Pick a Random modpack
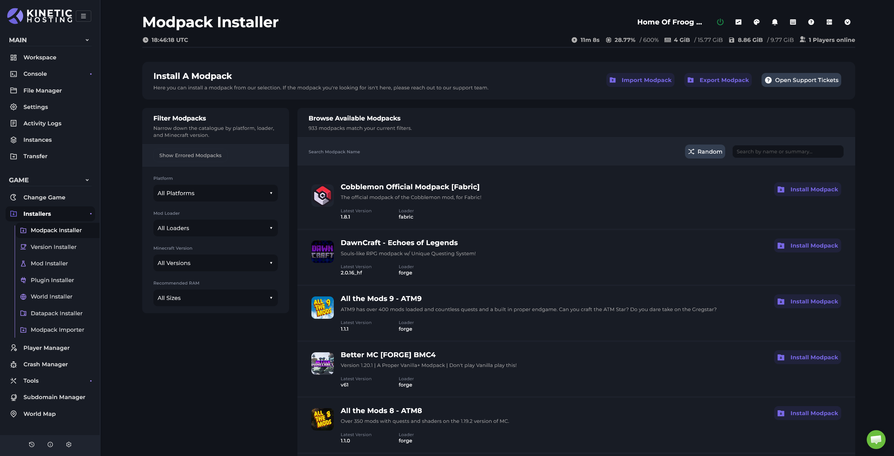The width and height of the screenshot is (894, 456). 705,152
